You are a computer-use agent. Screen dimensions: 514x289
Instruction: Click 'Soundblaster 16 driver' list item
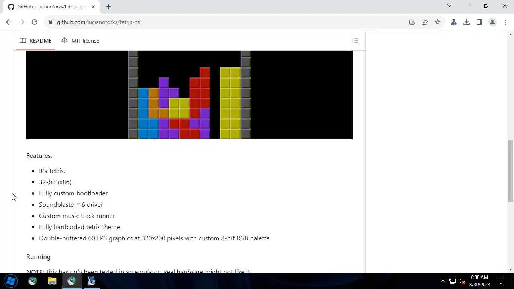(x=71, y=205)
